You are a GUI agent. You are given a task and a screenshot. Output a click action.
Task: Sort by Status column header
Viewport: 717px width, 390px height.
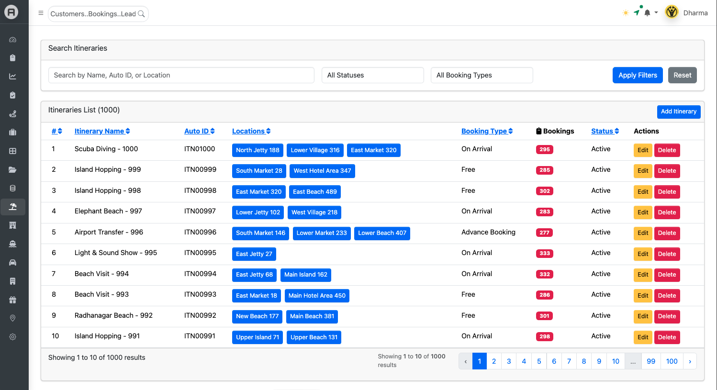[605, 131]
